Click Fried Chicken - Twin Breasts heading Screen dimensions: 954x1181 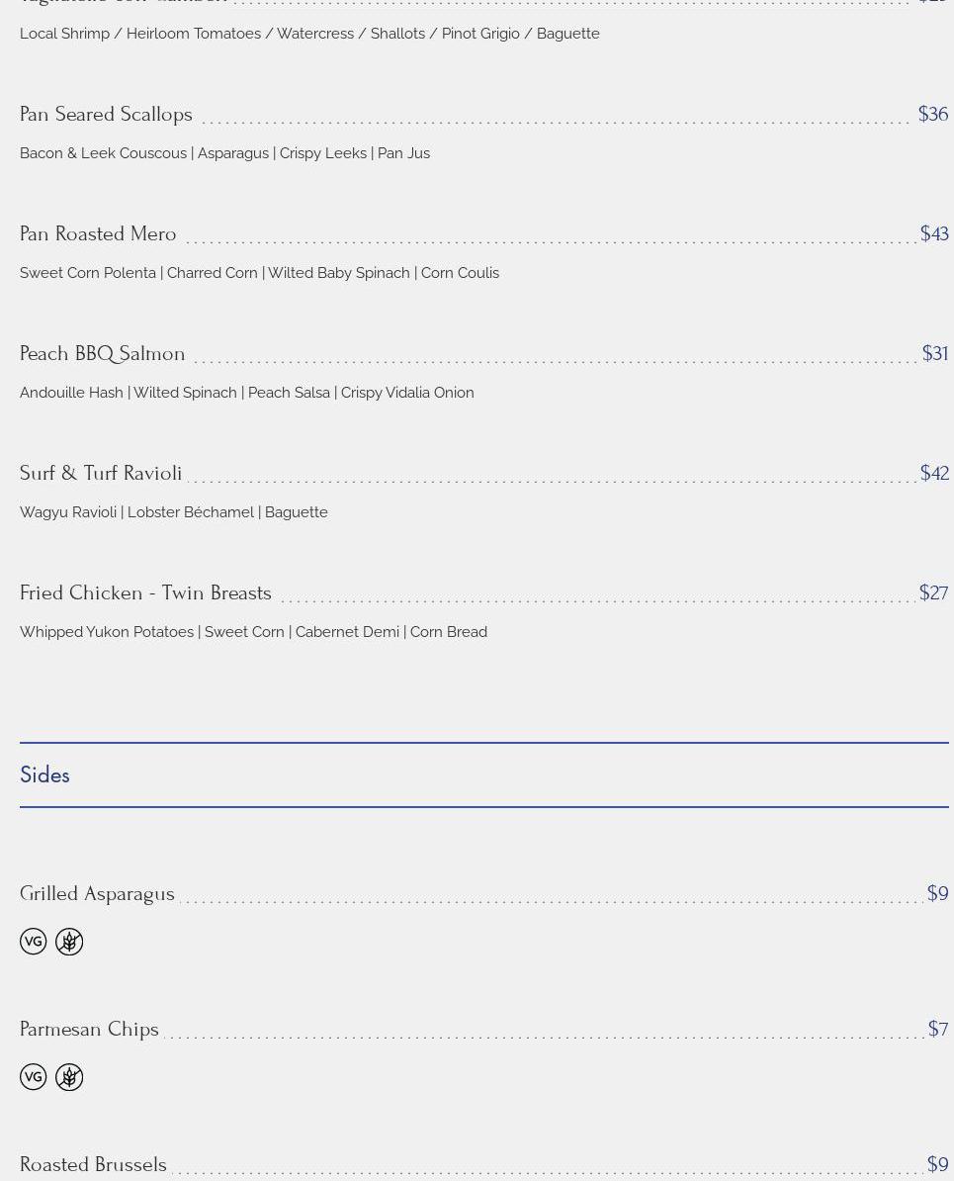point(145,593)
